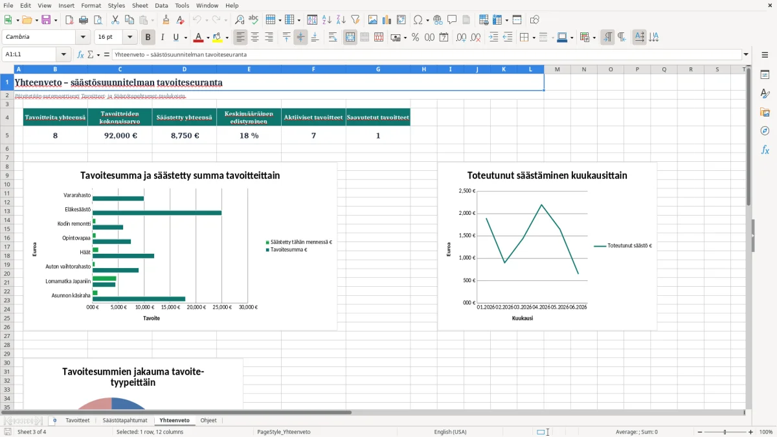Click the Copy icon
The width and height of the screenshot is (777, 437).
[129, 20]
